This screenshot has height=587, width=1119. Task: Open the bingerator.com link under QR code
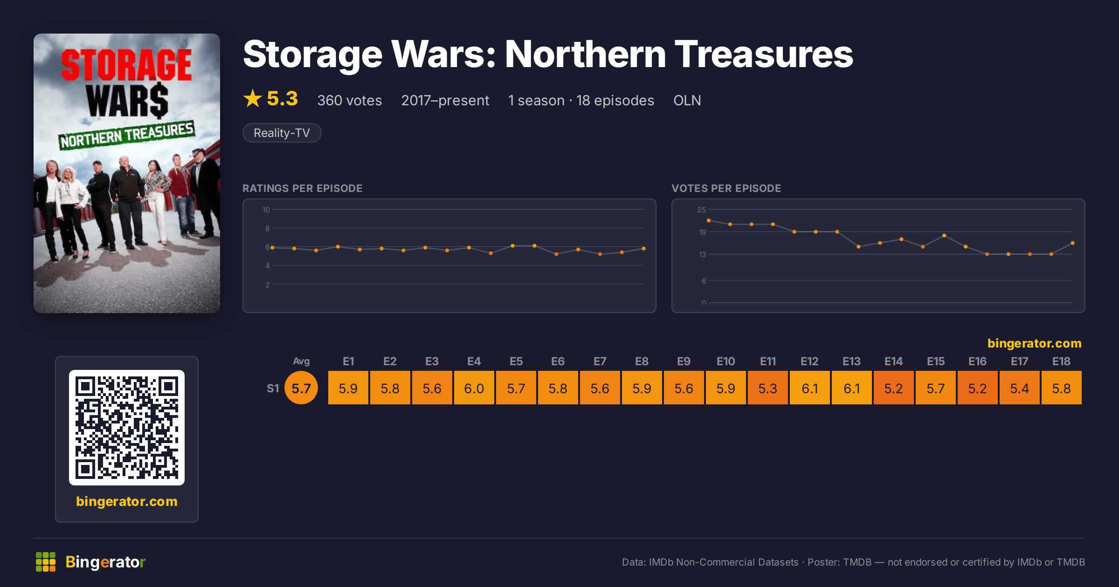click(x=127, y=501)
